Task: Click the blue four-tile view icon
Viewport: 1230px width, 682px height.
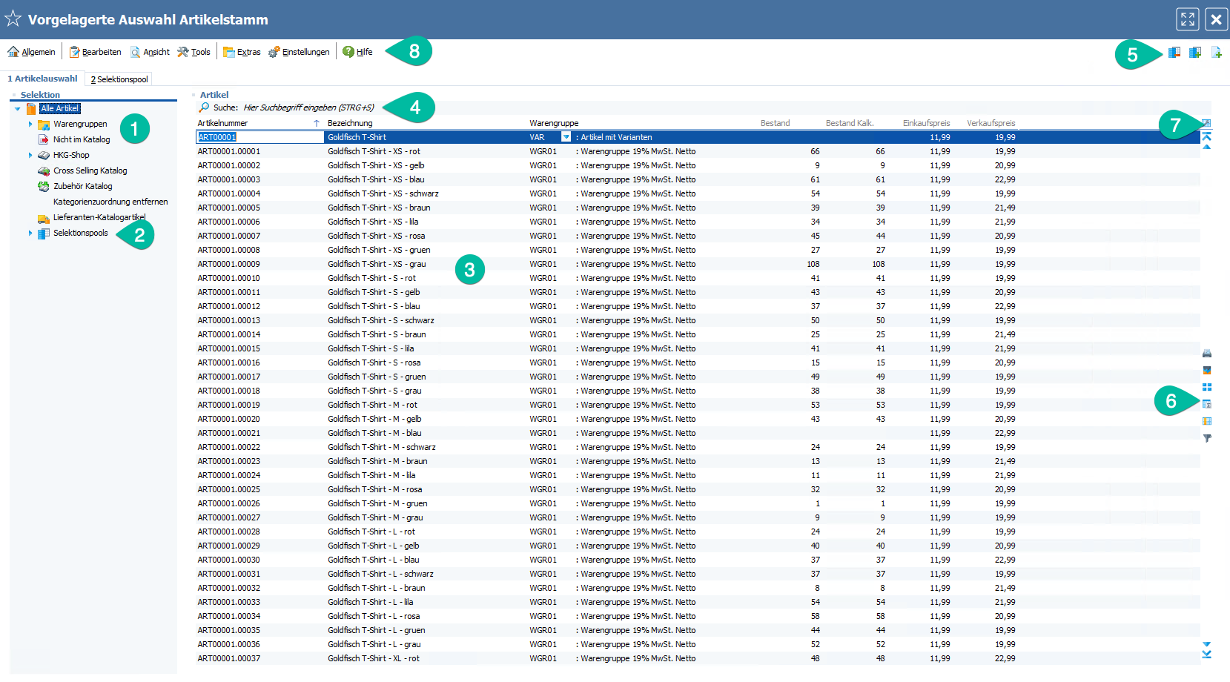Action: 1207,387
